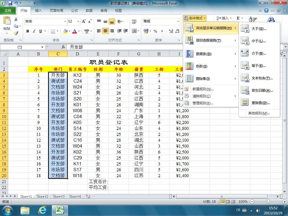The height and width of the screenshot is (216, 288).
Task: Apply Bold formatting
Action: coord(28,31)
